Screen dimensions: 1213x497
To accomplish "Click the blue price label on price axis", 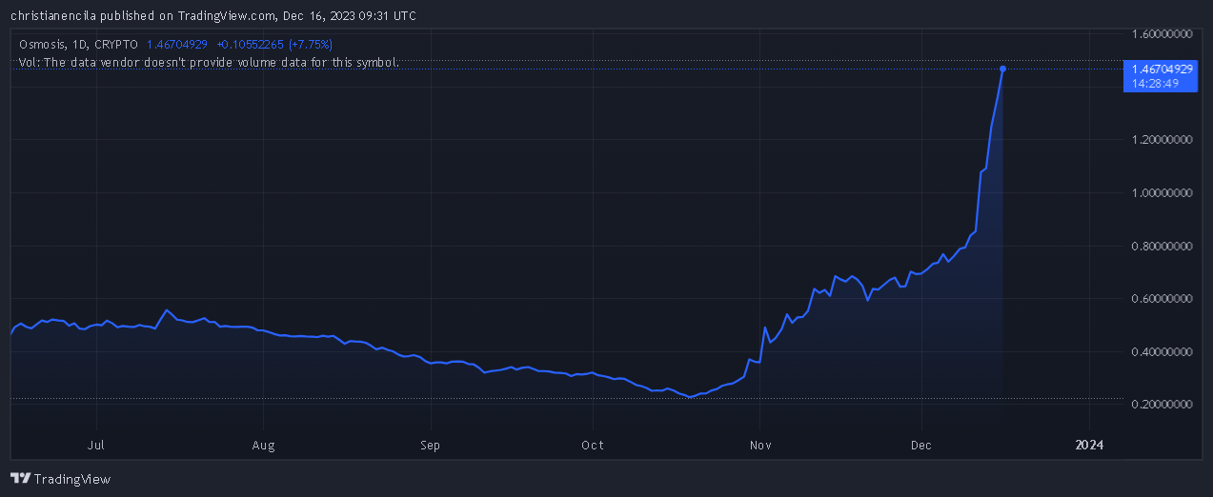I will click(x=1161, y=76).
